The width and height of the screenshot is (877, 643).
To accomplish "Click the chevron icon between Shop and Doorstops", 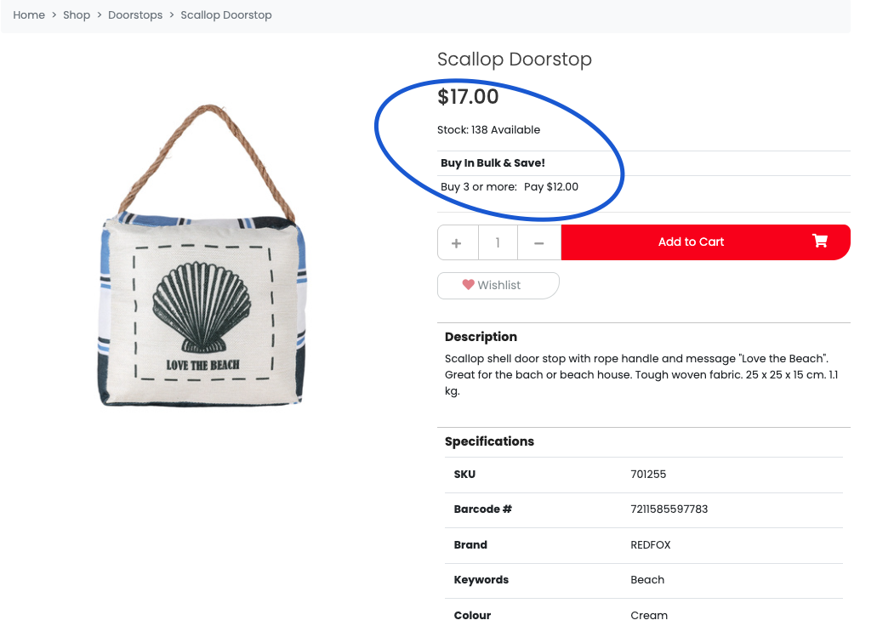I will [100, 15].
